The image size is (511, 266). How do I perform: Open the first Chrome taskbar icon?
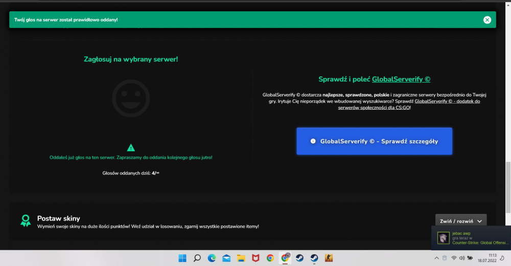click(x=270, y=258)
